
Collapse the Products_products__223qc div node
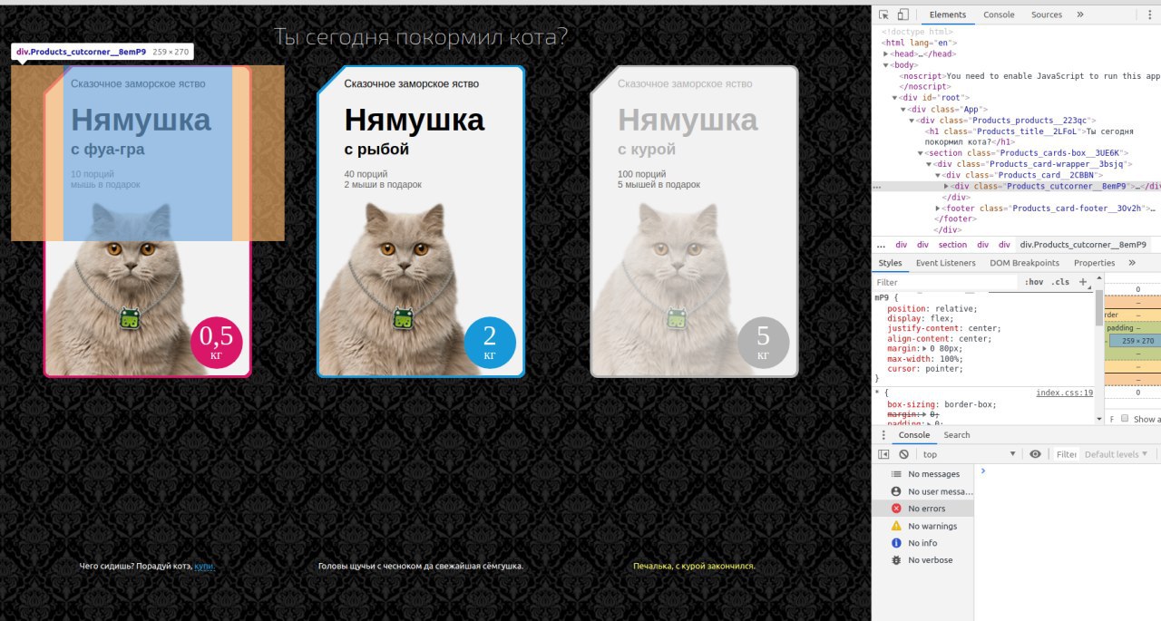(x=912, y=121)
